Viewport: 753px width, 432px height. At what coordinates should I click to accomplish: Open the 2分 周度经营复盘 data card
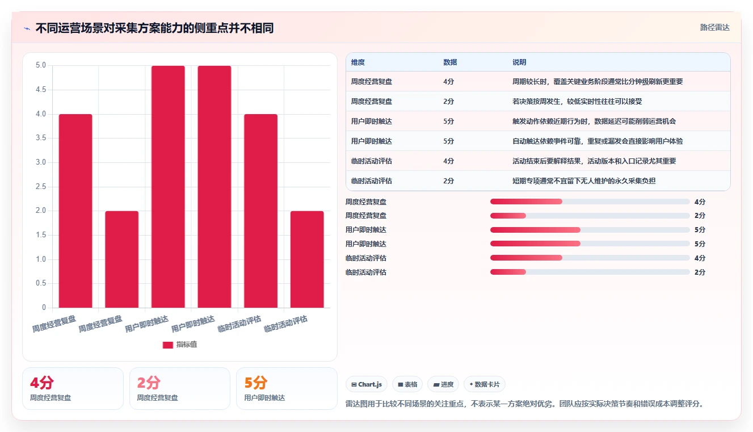180,388
